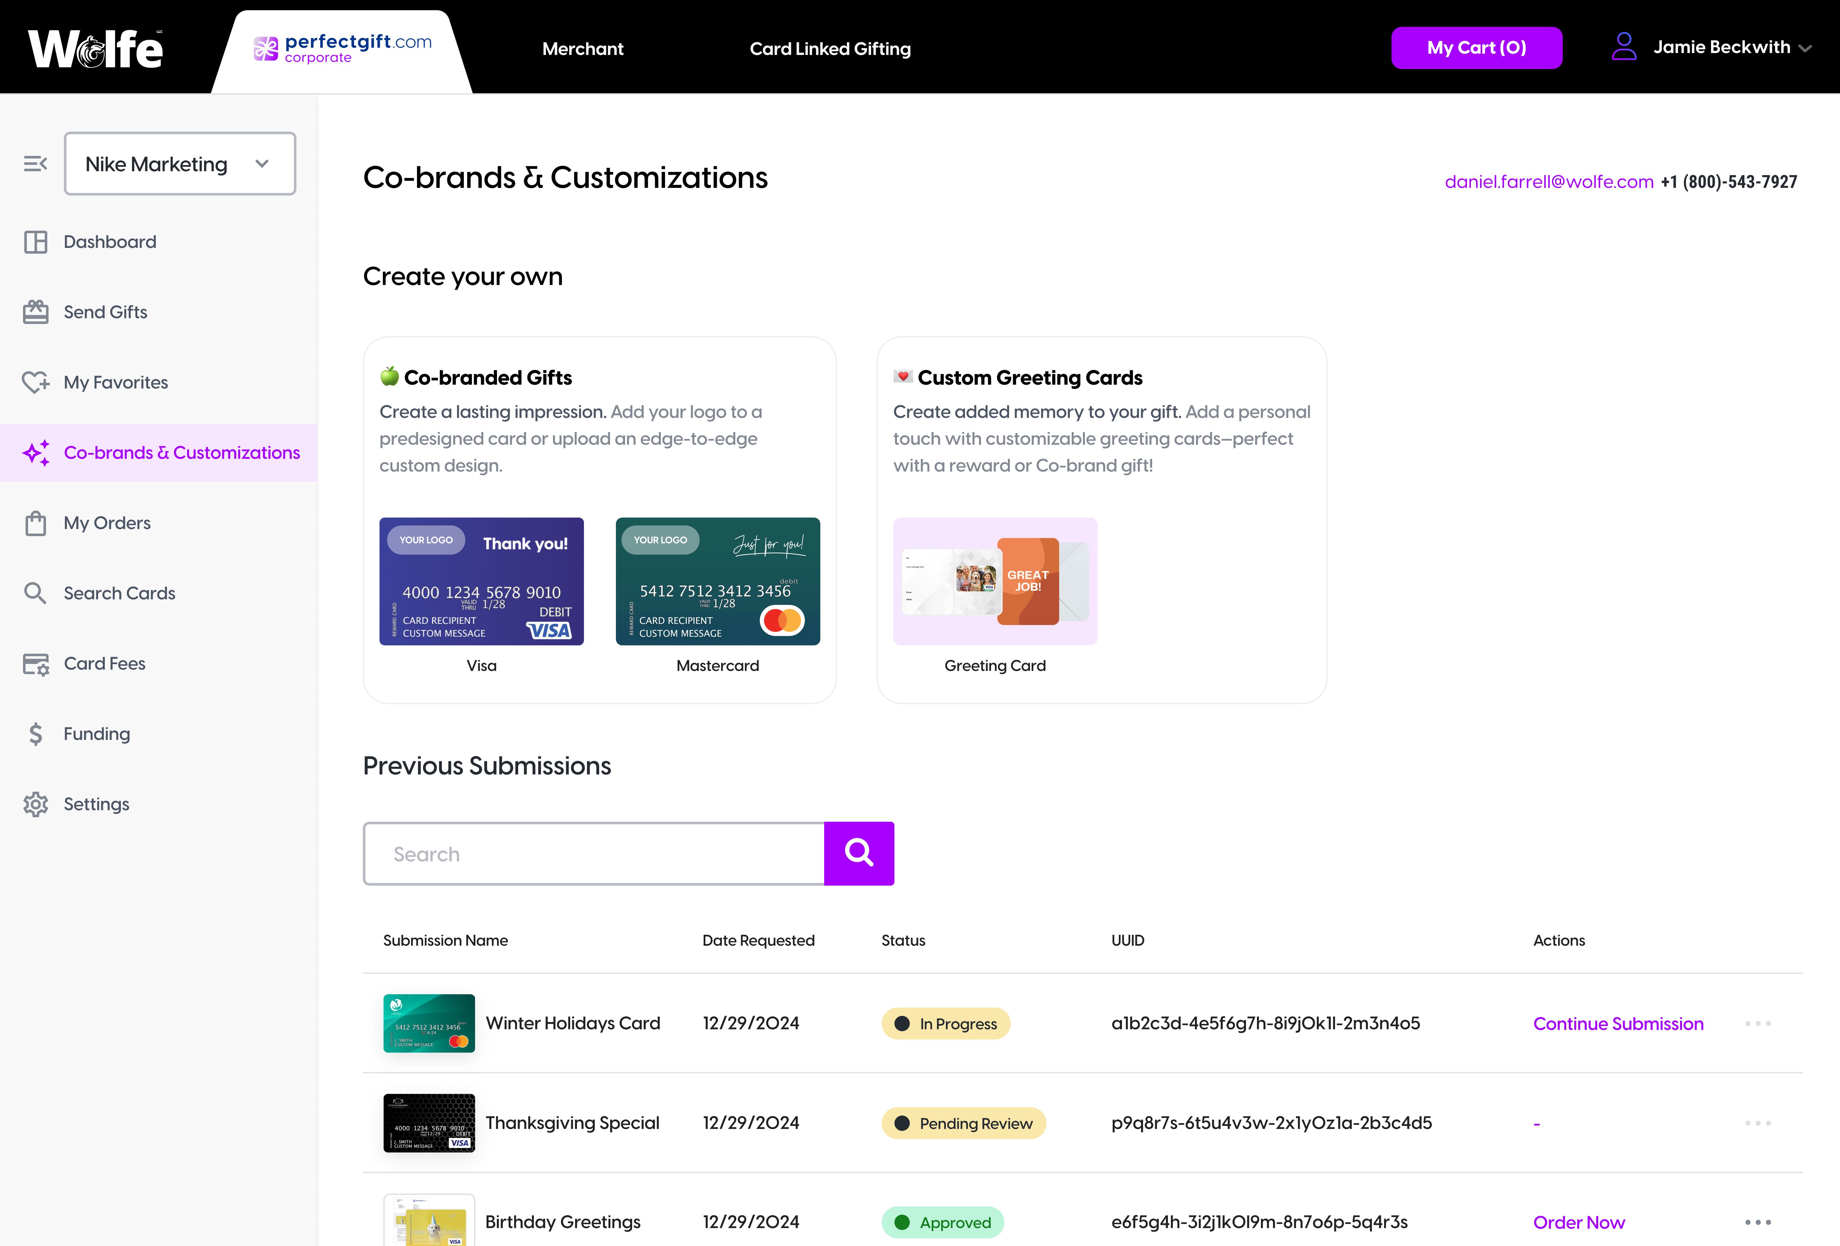Click the Settings gear icon
This screenshot has height=1246, width=1840.
[x=36, y=804]
